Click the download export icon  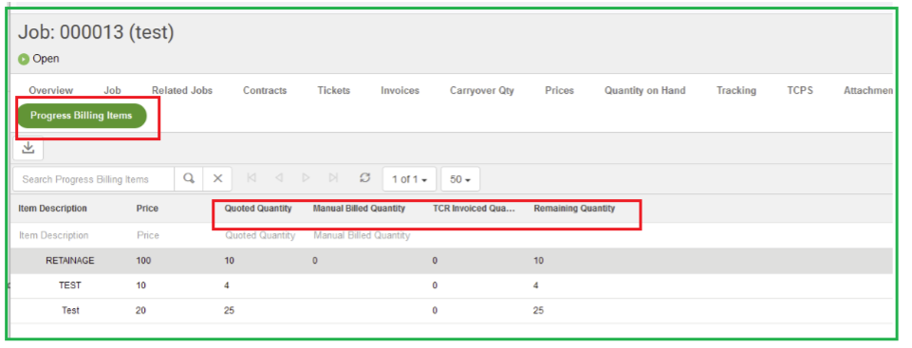click(x=28, y=148)
